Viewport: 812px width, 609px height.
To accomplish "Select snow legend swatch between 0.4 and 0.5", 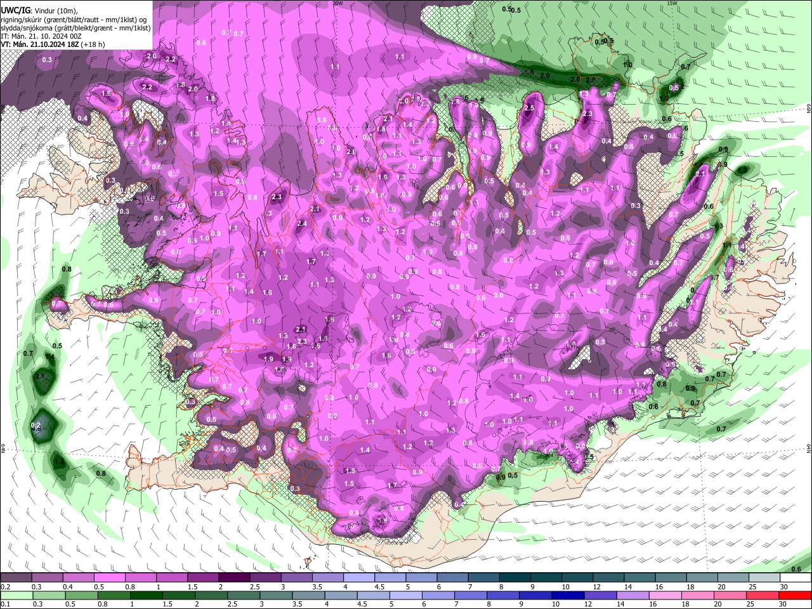I will 79,578.
